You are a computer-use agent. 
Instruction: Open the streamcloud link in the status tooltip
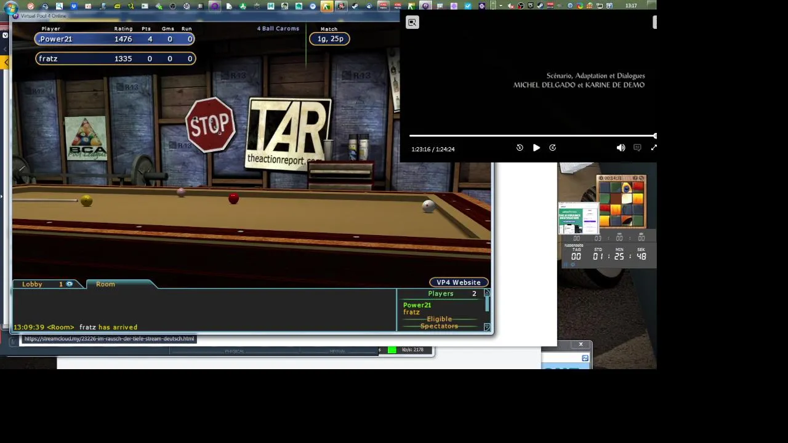coord(109,338)
